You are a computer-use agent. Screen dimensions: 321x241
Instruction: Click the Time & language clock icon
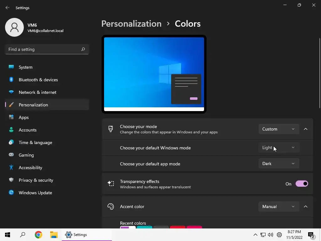(x=11, y=142)
